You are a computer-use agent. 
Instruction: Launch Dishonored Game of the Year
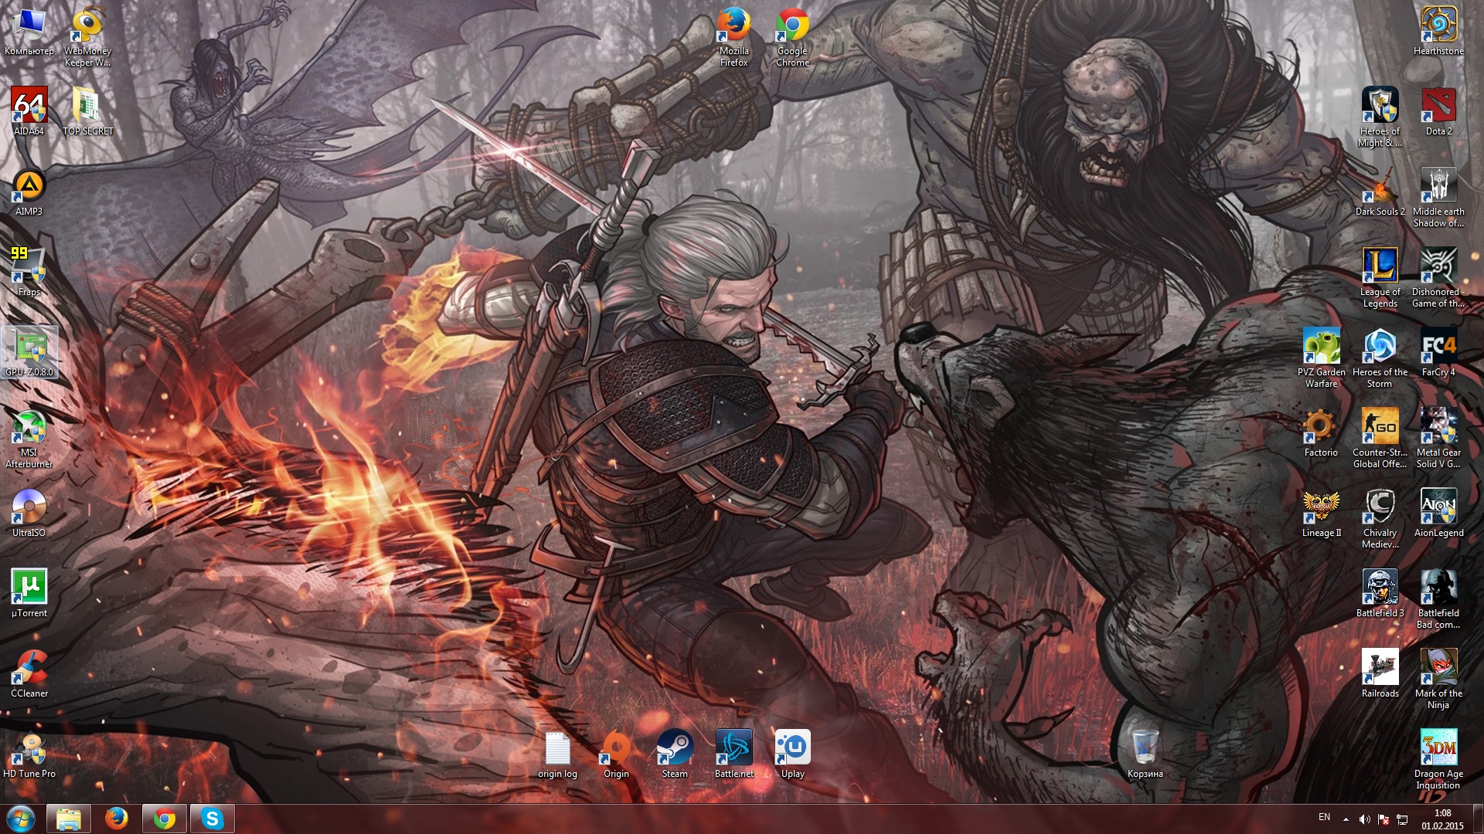tap(1439, 278)
